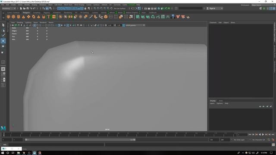Open the viewport Shading menu
Viewport: 276px width, 155px height.
click(x=20, y=22)
